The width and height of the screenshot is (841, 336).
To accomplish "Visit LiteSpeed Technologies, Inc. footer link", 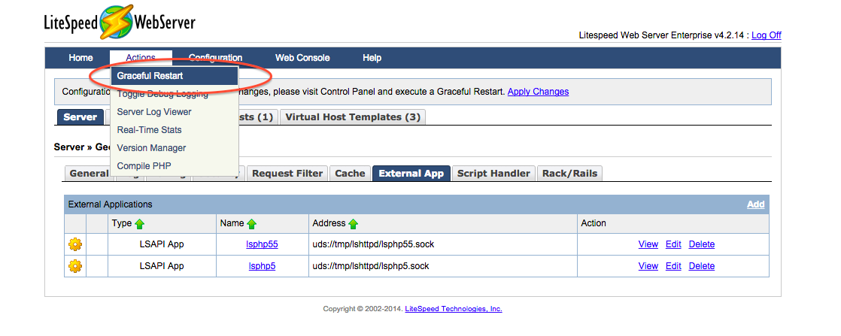I will coord(453,309).
